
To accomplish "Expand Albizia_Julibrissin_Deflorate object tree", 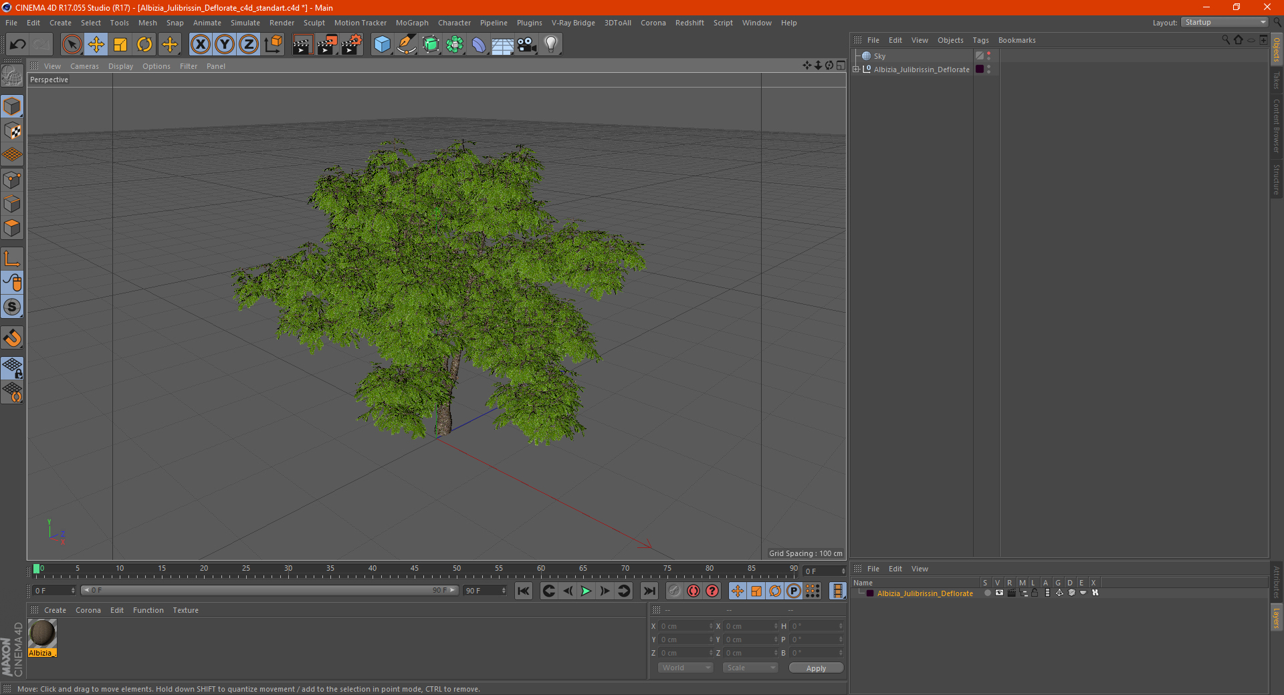I will tap(856, 69).
